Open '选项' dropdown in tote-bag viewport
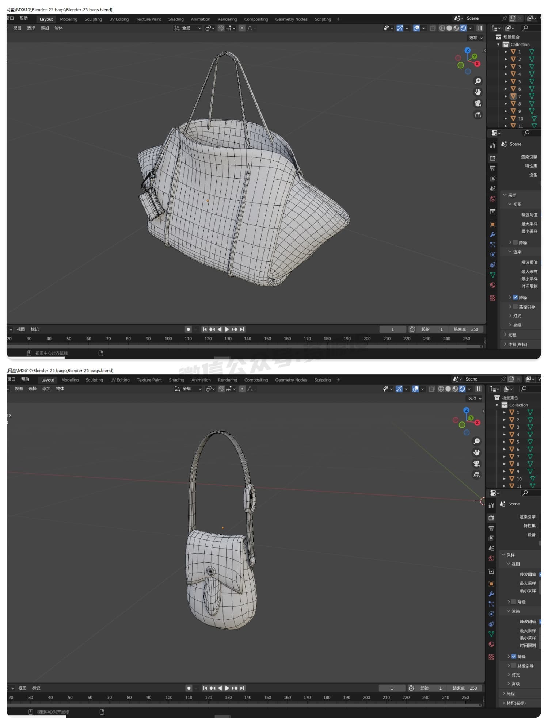 [x=476, y=38]
